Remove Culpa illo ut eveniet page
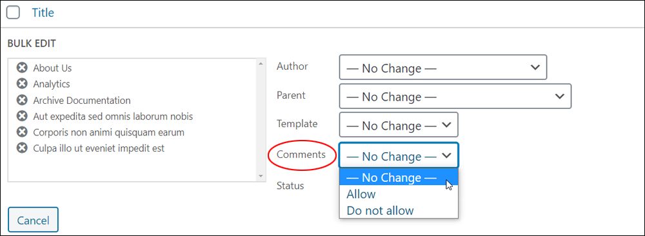The width and height of the screenshot is (645, 236). (x=22, y=148)
